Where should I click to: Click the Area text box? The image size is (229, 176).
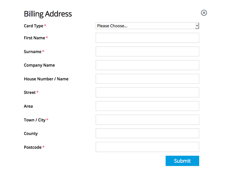pyautogui.click(x=147, y=106)
